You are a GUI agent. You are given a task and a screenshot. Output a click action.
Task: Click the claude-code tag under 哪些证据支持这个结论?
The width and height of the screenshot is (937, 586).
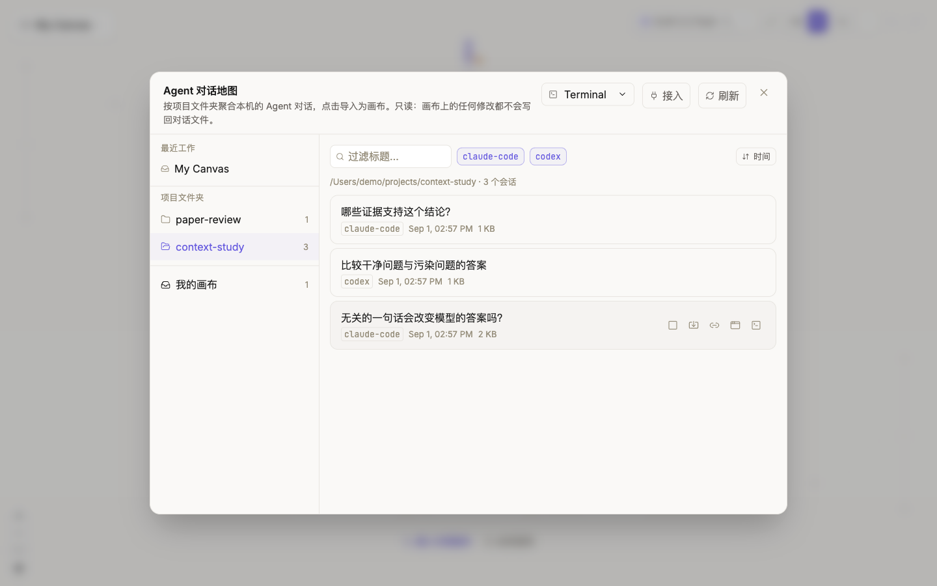click(372, 229)
